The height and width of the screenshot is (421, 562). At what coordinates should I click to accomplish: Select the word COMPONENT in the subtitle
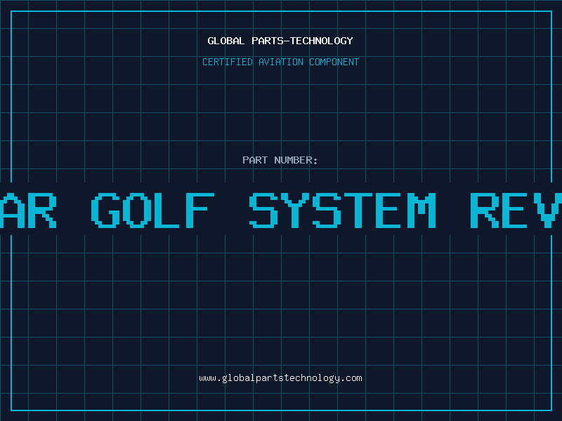point(334,62)
